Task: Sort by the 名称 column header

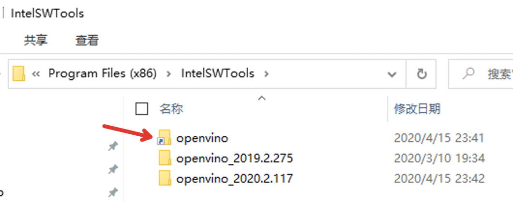Action: point(171,109)
